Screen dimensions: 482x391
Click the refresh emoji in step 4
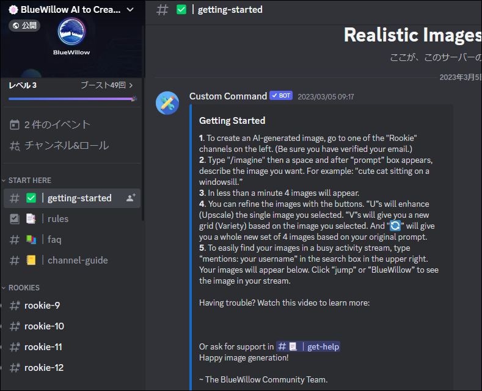pyautogui.click(x=395, y=226)
